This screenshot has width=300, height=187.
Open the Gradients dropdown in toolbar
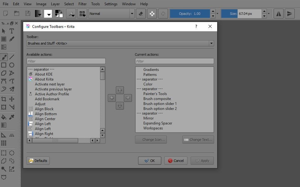click(x=38, y=14)
